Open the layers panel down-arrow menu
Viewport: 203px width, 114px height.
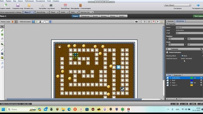click(x=177, y=99)
